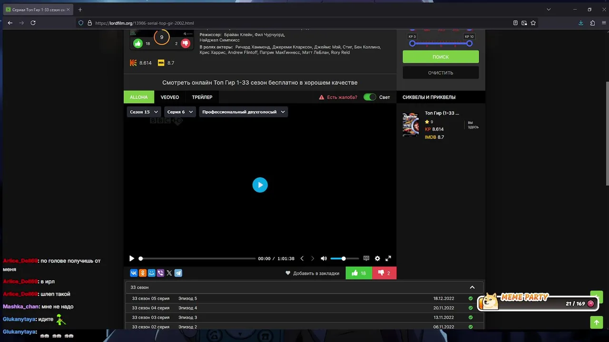Image resolution: width=609 pixels, height=342 pixels.
Task: Click browser back arrow
Action: (x=10, y=23)
